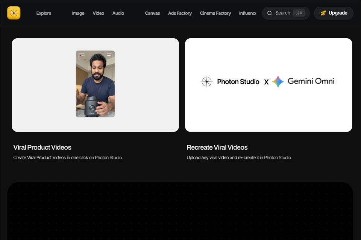Click the yellow Photon Studio logo icon
This screenshot has width=361, height=240.
point(14,13)
